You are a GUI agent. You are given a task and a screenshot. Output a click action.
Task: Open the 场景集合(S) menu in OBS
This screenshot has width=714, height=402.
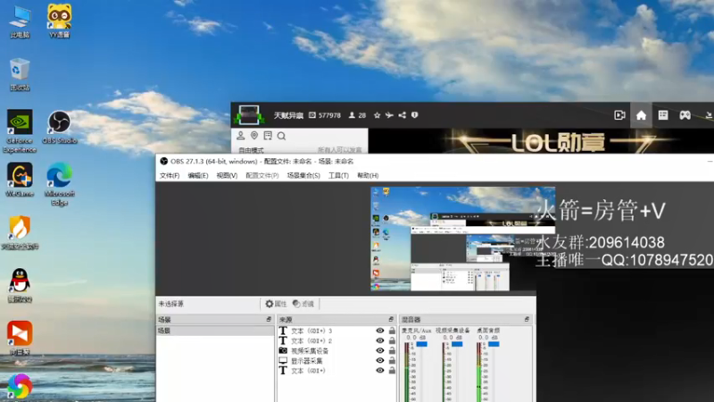tap(303, 175)
